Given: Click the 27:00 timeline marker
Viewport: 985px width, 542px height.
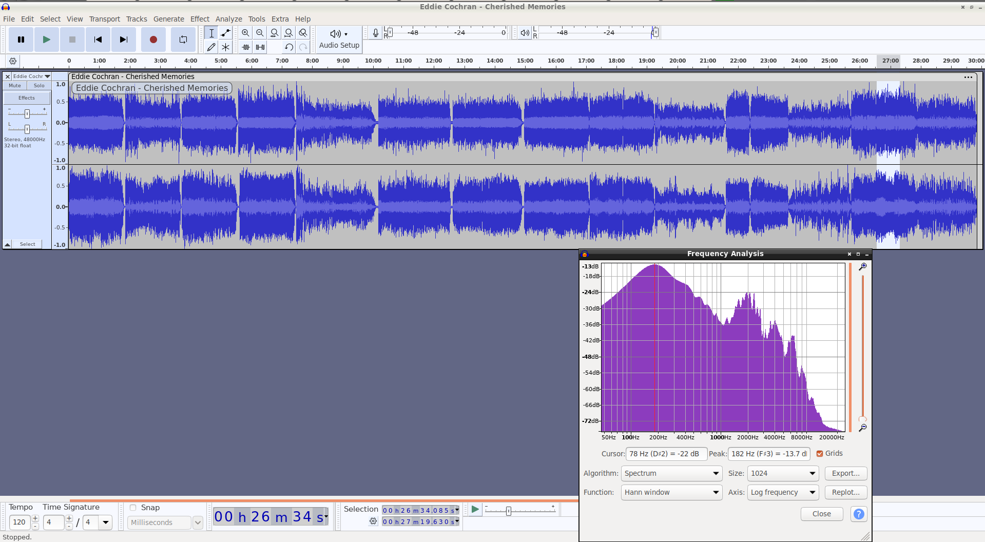Looking at the screenshot, I should 890,61.
